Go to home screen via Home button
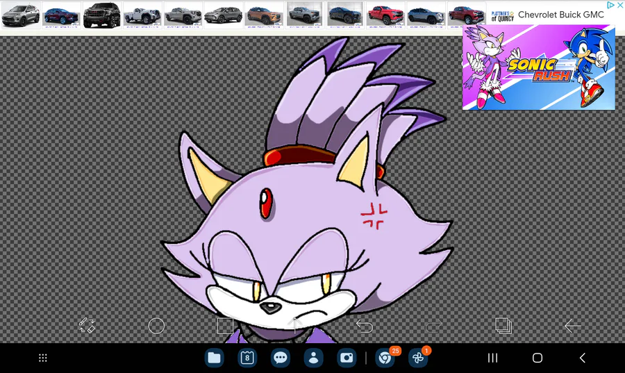 click(x=537, y=358)
